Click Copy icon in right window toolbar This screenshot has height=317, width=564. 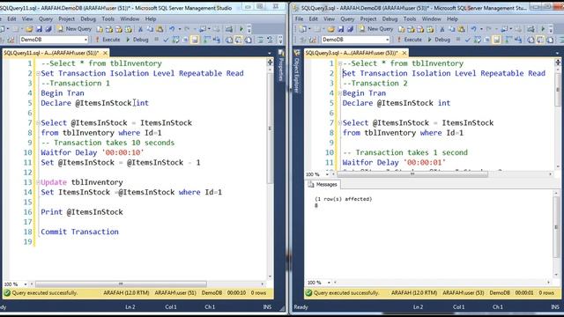pos(452,29)
